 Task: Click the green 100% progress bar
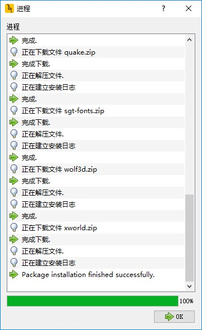tap(93, 301)
